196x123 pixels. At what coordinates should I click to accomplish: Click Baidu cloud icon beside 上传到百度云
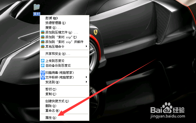[x=43, y=61]
